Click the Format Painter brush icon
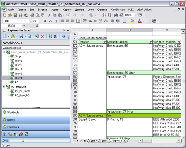This screenshot has width=186, height=148. [x=68, y=15]
